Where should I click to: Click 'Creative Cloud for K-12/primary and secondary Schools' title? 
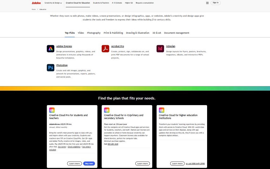pyautogui.click(x=124, y=117)
